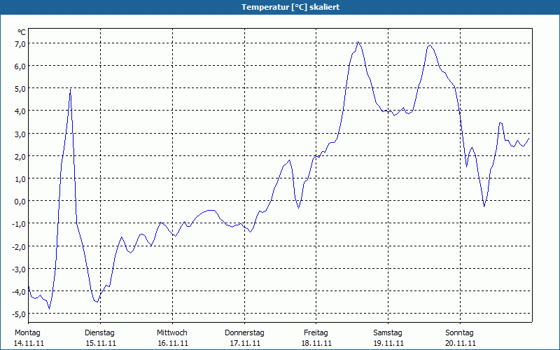This screenshot has width=560, height=350.
Task: Click the -3,0 axis value
Action: (19, 269)
